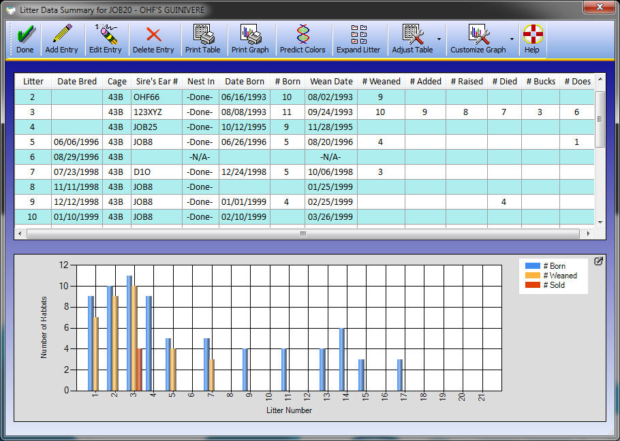Click the # Born blue legend swatch

point(533,266)
